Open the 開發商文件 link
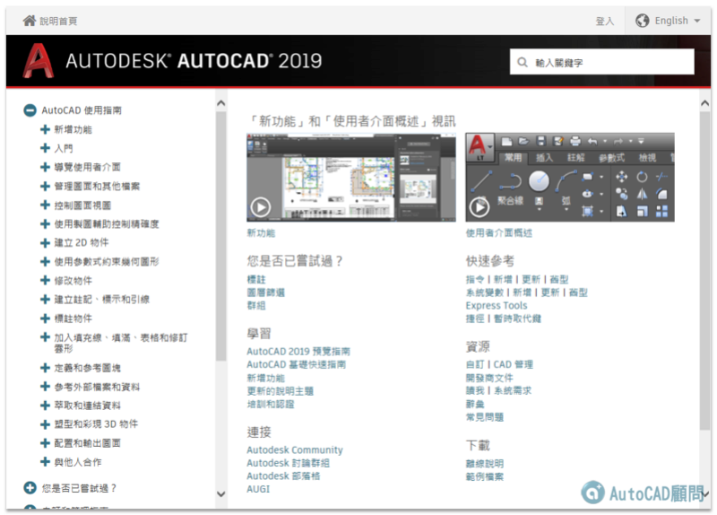This screenshot has width=717, height=515. (489, 378)
